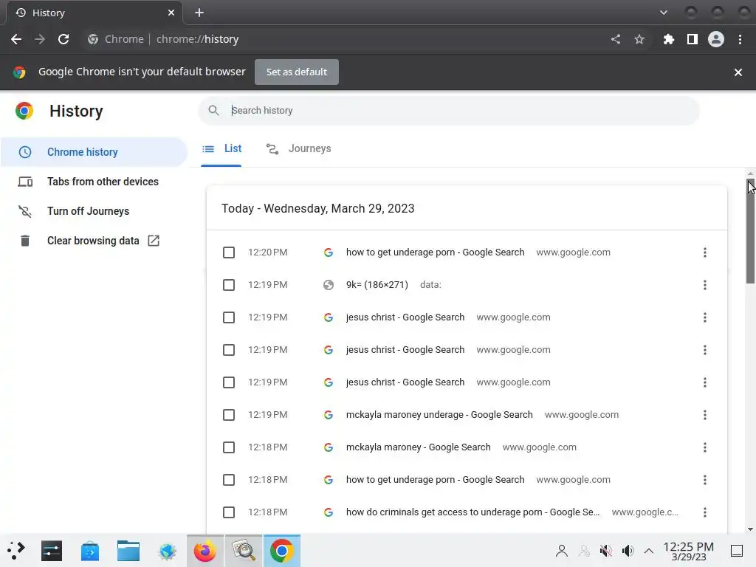756x567 pixels.
Task: Open the file manager from the taskbar
Action: pos(128,551)
